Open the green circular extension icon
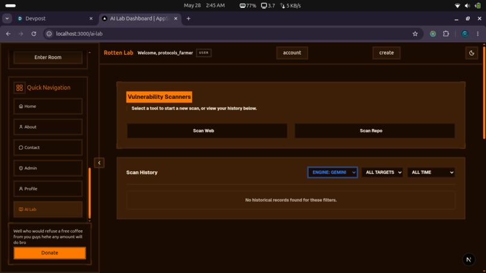The height and width of the screenshot is (273, 486). coord(433,34)
